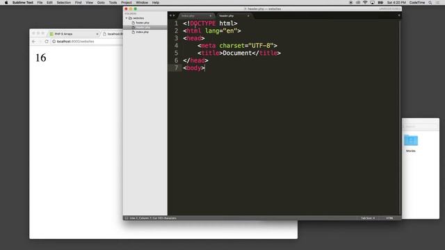
Task: Click the footer.php file icon
Action: tap(133, 23)
